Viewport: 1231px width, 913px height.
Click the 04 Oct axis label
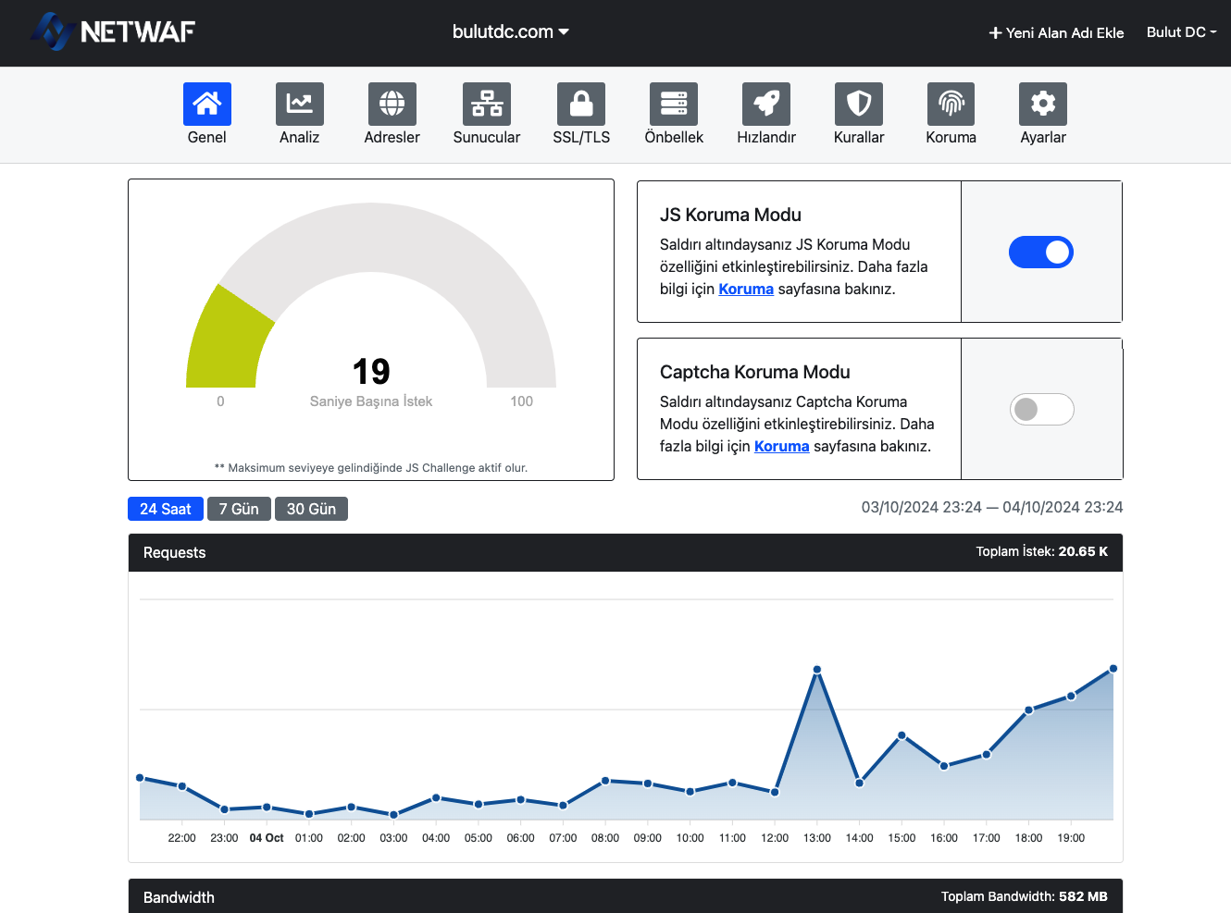267,838
